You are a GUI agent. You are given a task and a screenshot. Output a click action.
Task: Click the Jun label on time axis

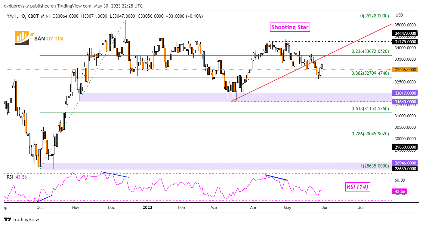[325, 207]
